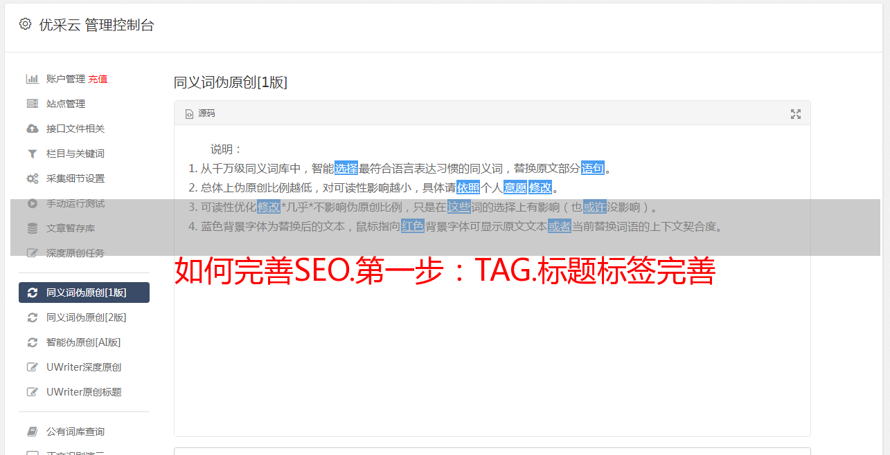
Task: Open 智能伪原创[AI版] menu item
Action: (x=84, y=342)
